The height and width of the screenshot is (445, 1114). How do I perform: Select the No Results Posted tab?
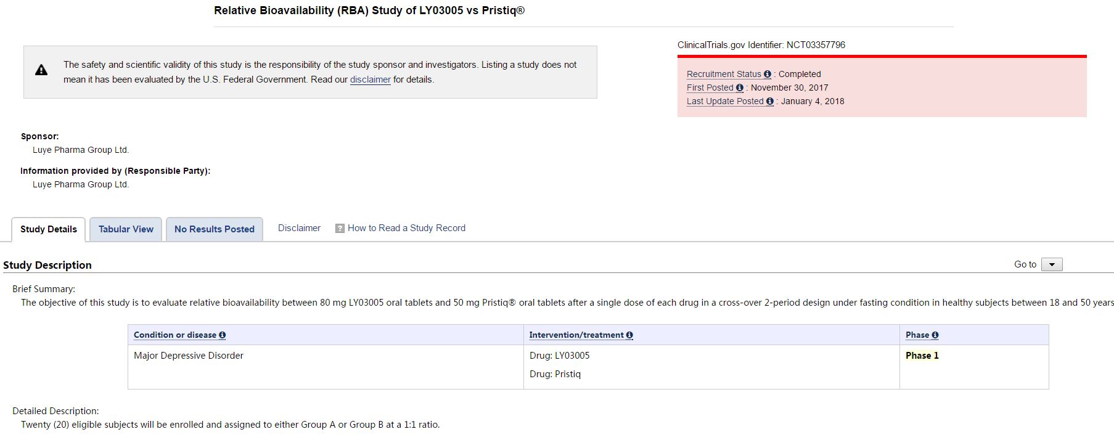click(215, 229)
